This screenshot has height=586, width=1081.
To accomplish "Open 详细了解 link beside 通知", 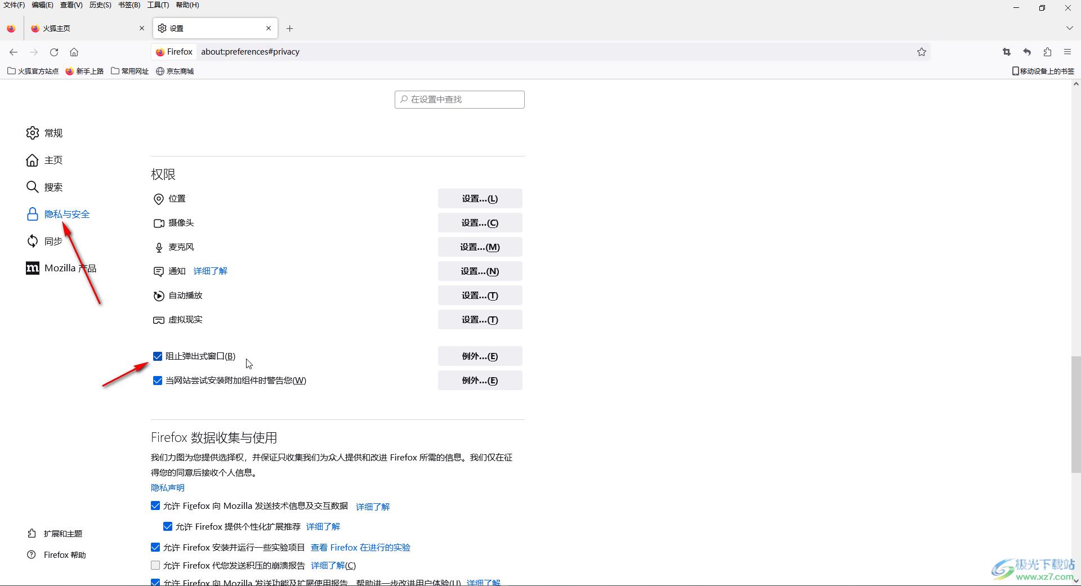I will [211, 271].
